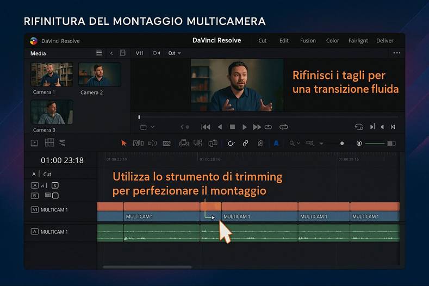Toggle the V1 track badge for MULTICAM 1
This screenshot has height=286, width=429.
point(34,210)
